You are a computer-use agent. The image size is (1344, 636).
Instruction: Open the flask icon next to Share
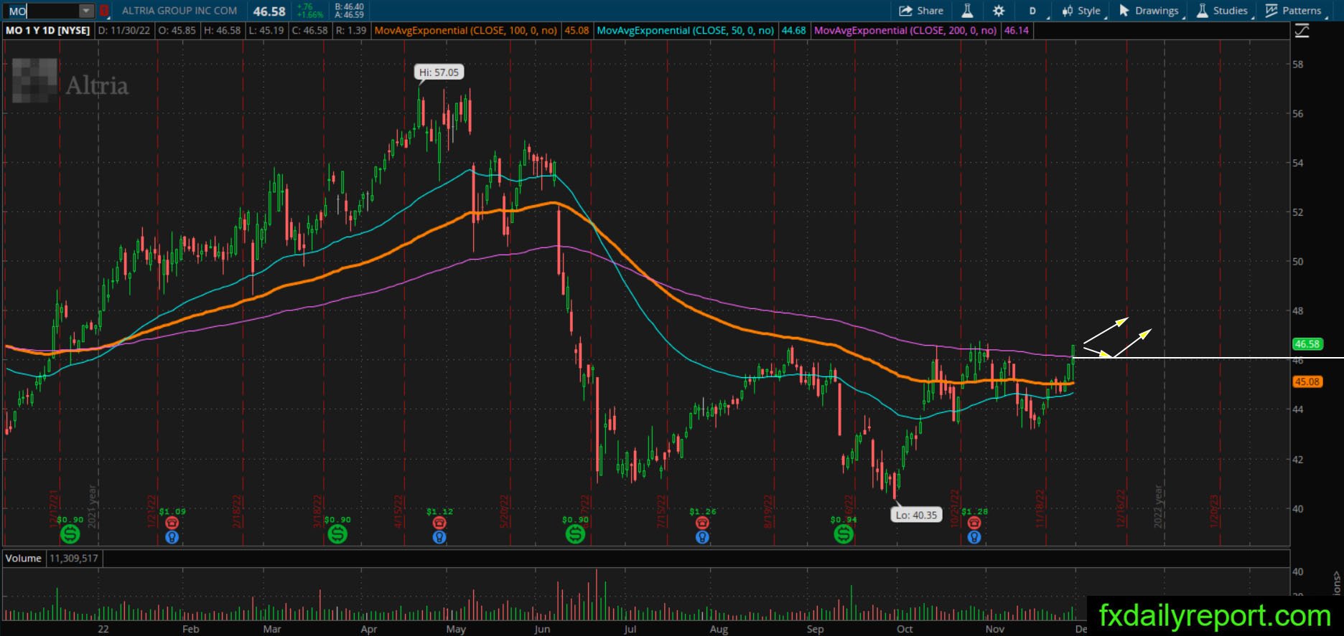(967, 11)
